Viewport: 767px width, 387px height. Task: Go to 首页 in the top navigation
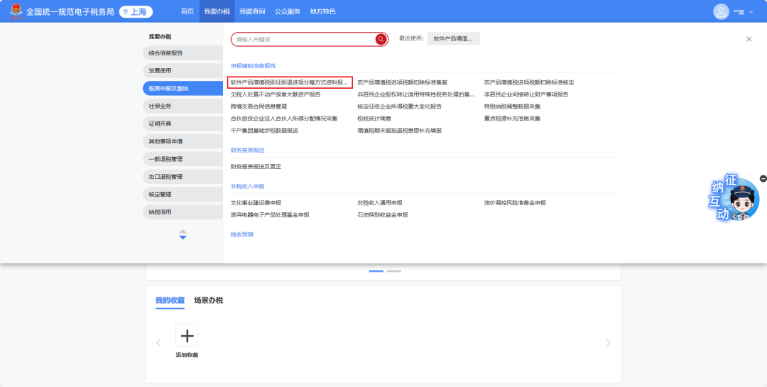(187, 11)
